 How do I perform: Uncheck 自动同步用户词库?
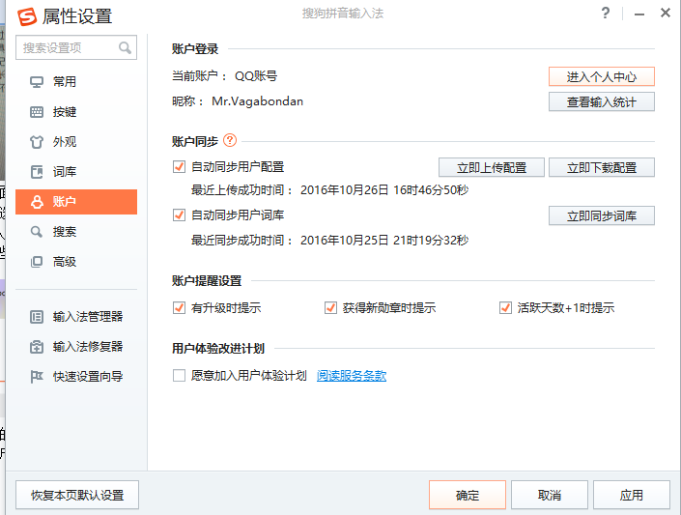click(x=179, y=215)
